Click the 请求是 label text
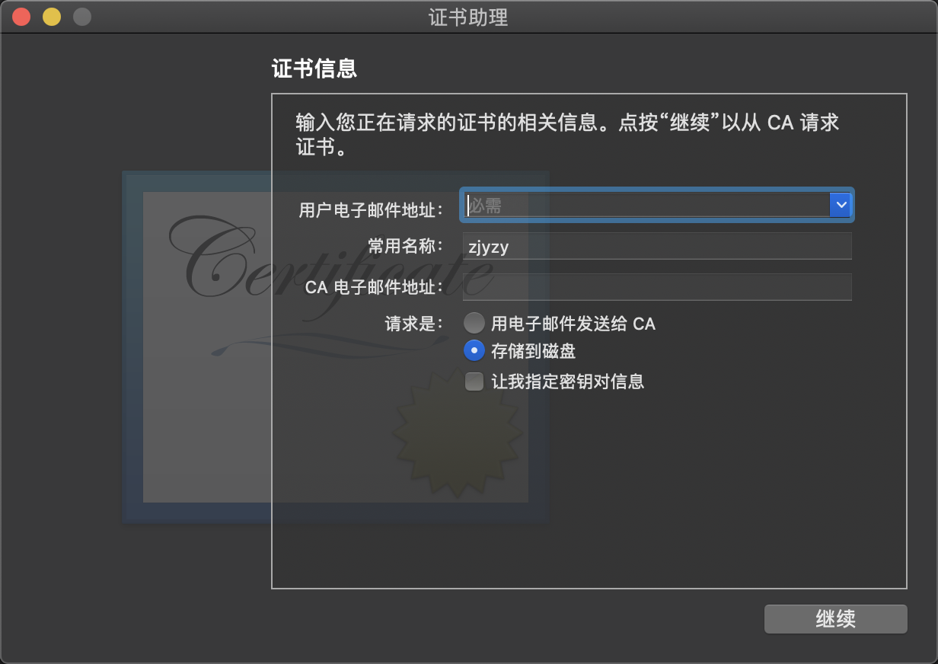The height and width of the screenshot is (664, 938). (413, 323)
